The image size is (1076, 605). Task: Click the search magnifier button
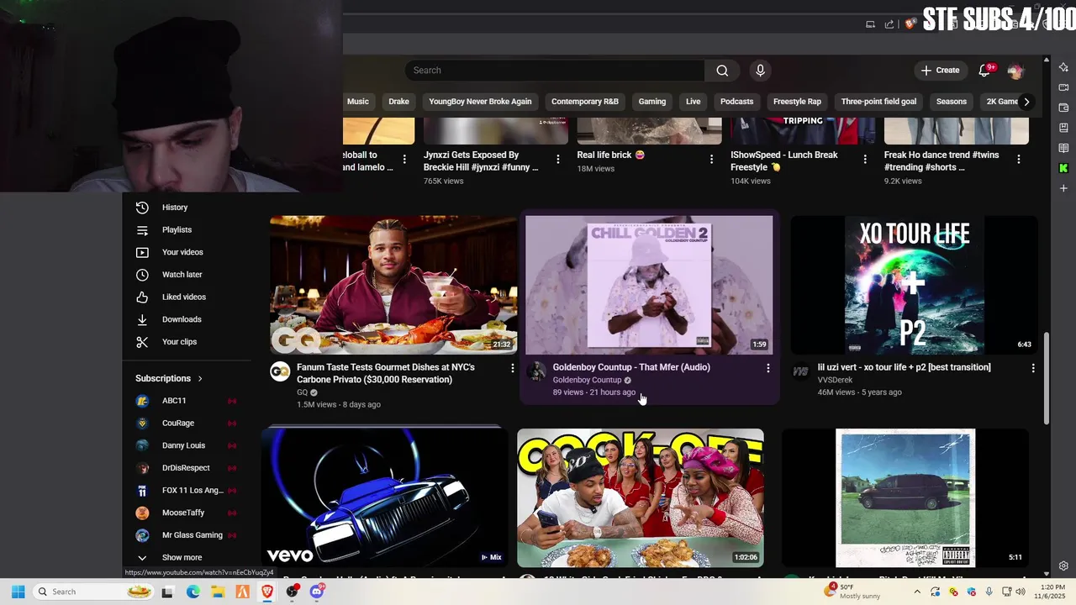722,71
